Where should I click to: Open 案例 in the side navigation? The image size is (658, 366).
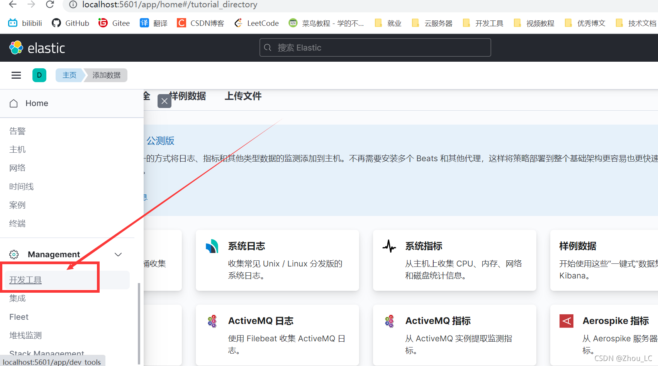pyautogui.click(x=17, y=205)
